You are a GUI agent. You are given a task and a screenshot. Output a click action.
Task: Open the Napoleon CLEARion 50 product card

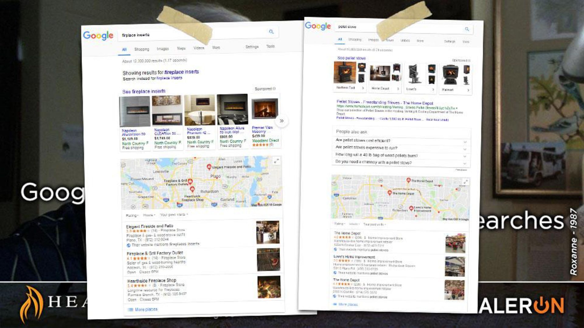(x=167, y=122)
